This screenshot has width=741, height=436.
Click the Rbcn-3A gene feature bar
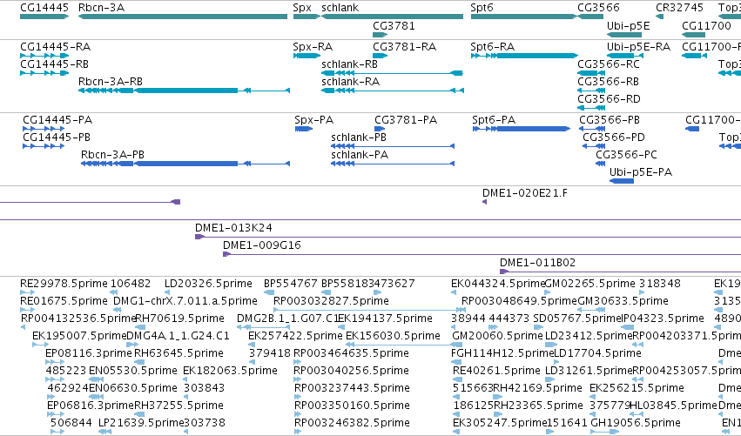coord(183,17)
